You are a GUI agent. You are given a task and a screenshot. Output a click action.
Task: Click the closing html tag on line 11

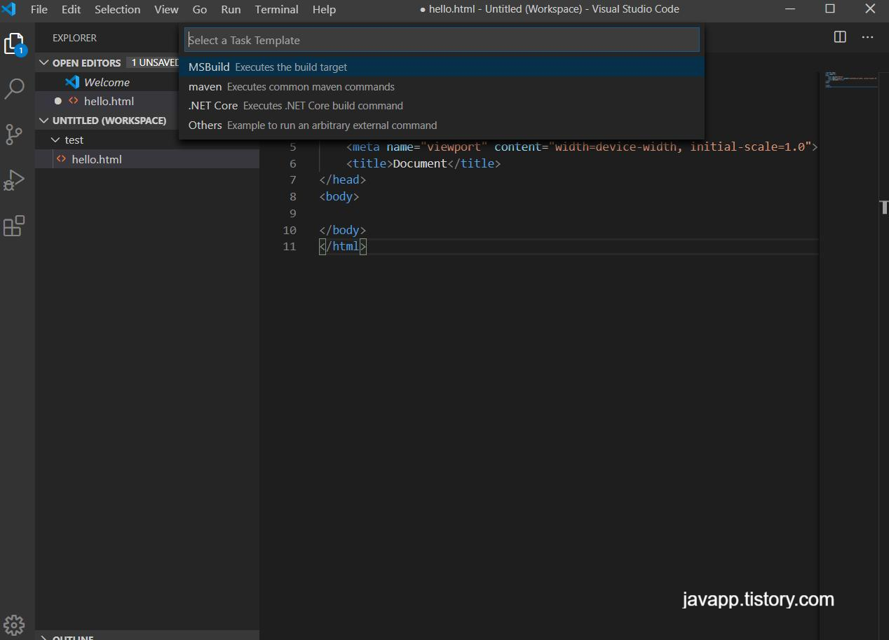point(343,247)
